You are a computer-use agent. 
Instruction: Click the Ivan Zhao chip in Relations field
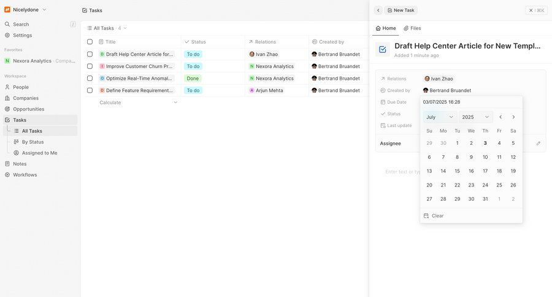click(439, 79)
